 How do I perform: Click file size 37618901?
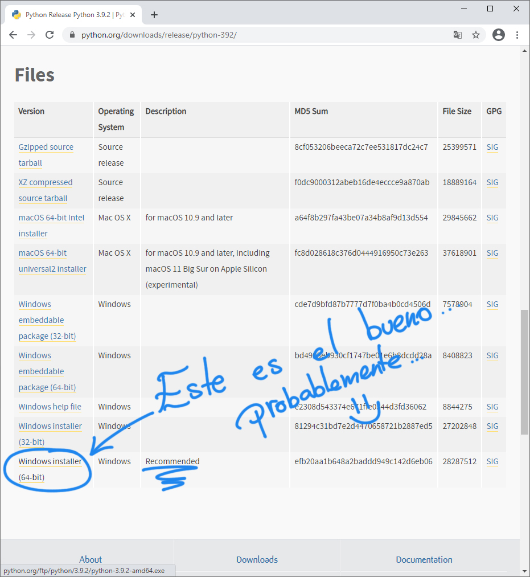tap(459, 253)
